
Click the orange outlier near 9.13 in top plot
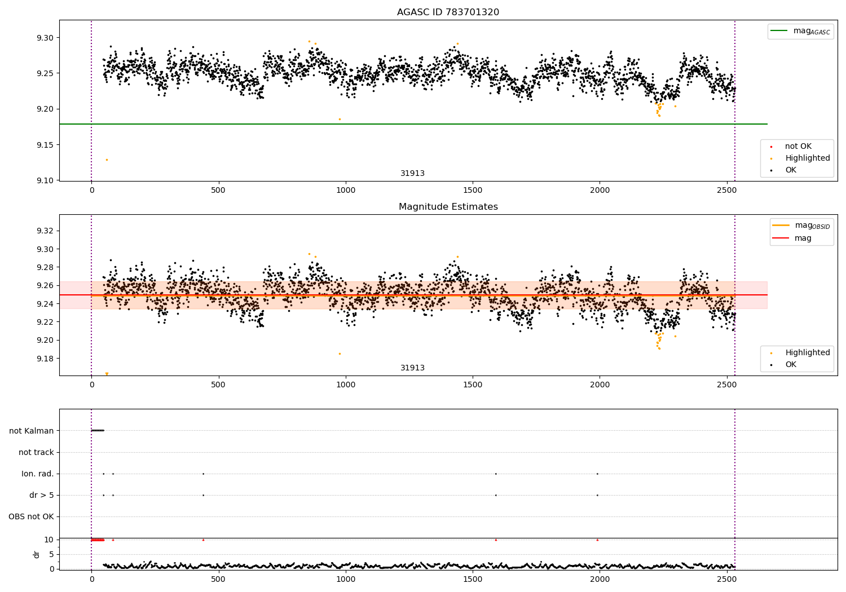click(x=107, y=160)
